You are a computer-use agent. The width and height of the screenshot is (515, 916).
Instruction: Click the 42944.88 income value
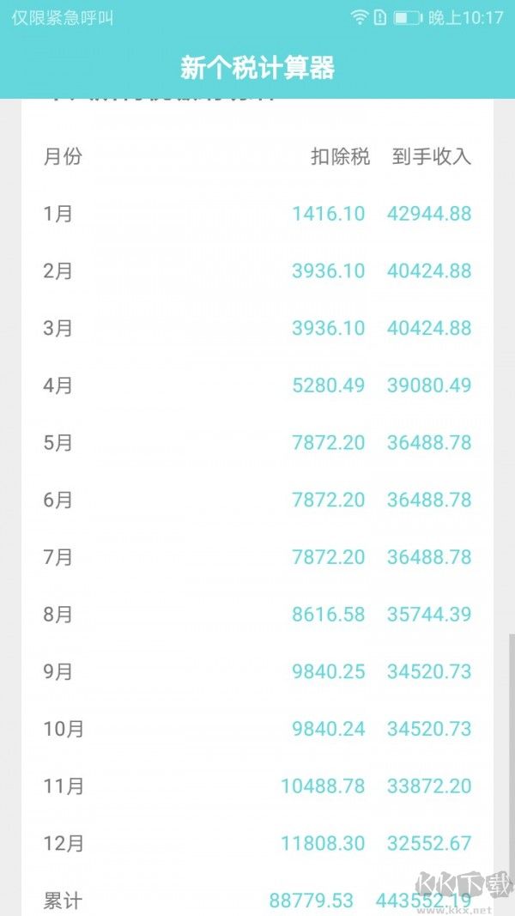[429, 214]
